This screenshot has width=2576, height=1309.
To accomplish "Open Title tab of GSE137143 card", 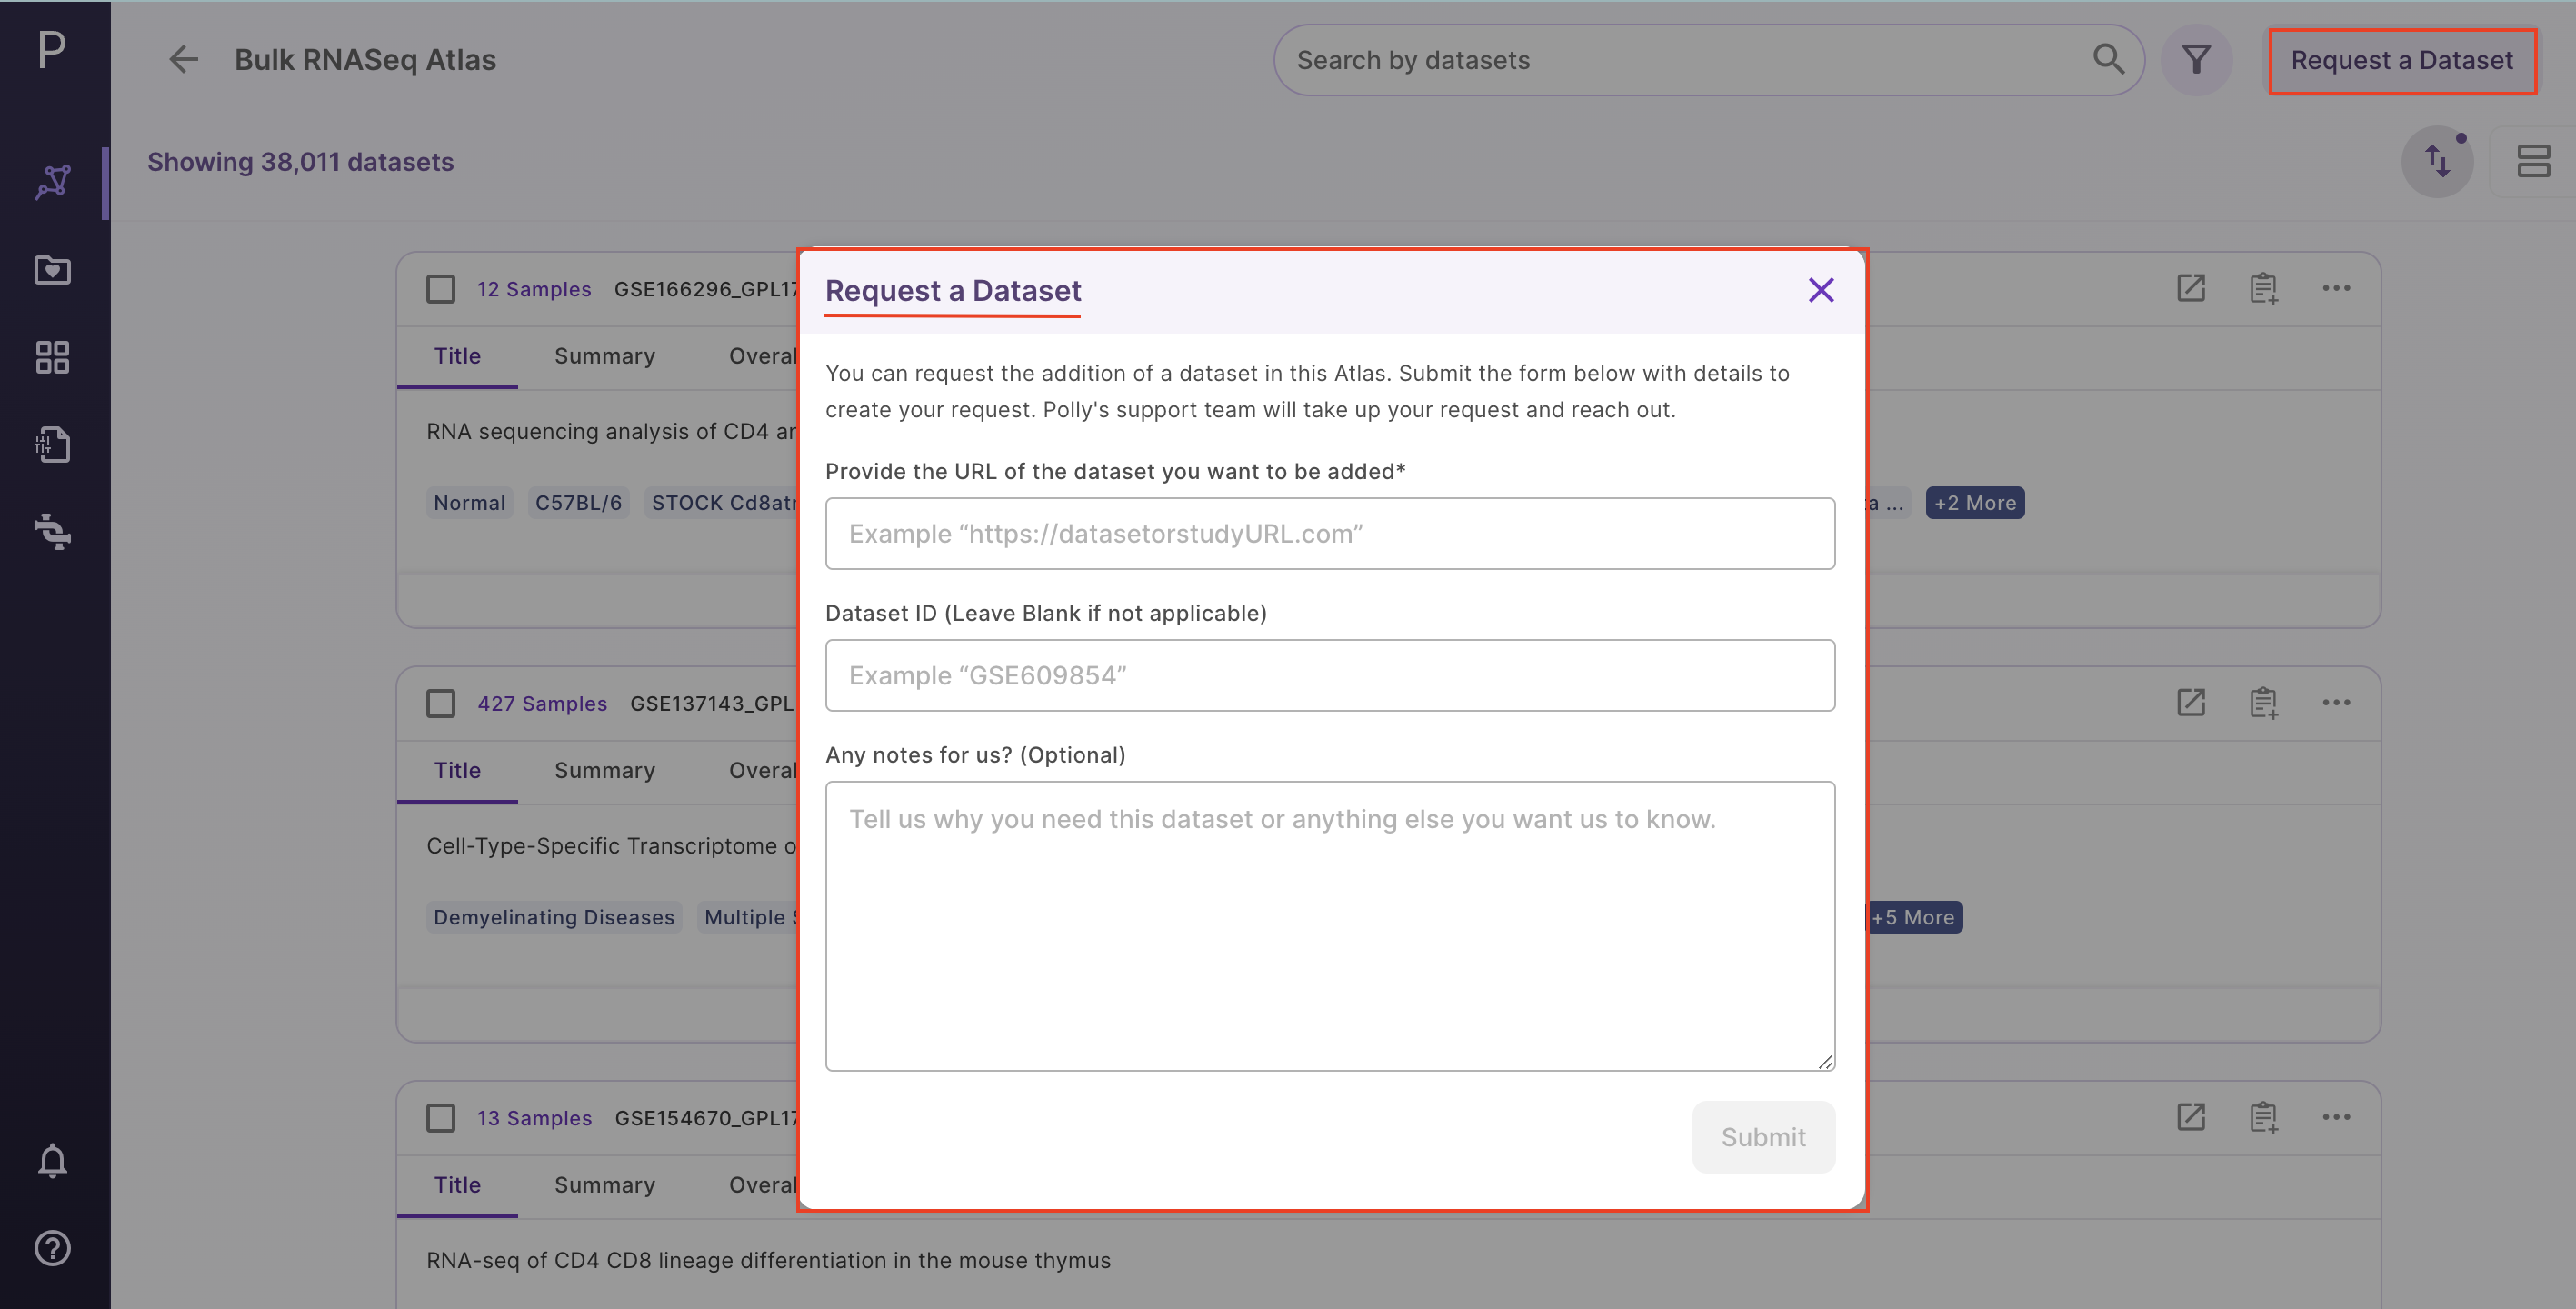I will pos(457,771).
